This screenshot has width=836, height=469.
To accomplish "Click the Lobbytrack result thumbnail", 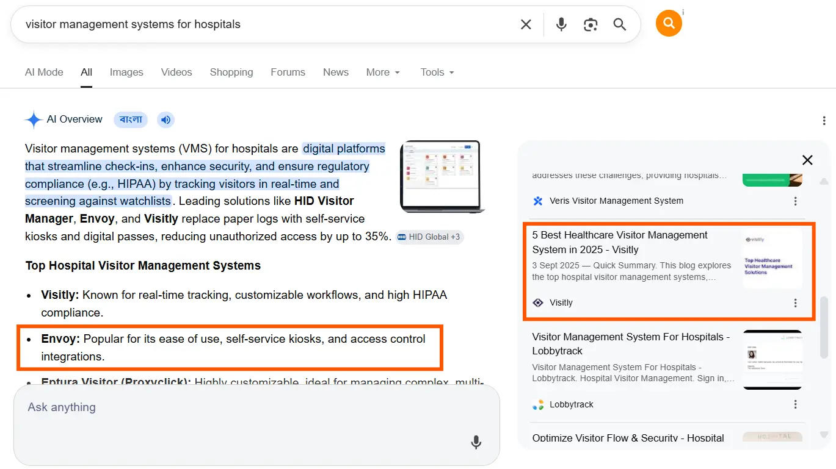I will pyautogui.click(x=772, y=360).
